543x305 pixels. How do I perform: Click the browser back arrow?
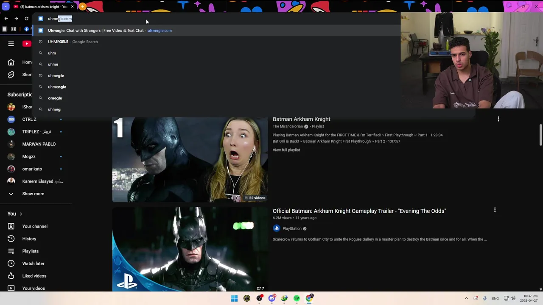pyautogui.click(x=6, y=19)
